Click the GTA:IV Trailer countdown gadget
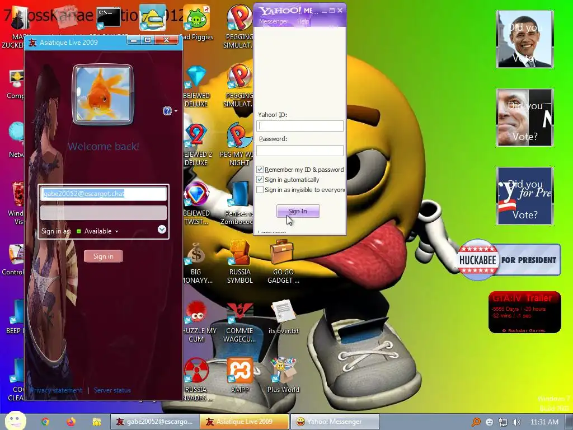The width and height of the screenshot is (573, 430). 524,312
